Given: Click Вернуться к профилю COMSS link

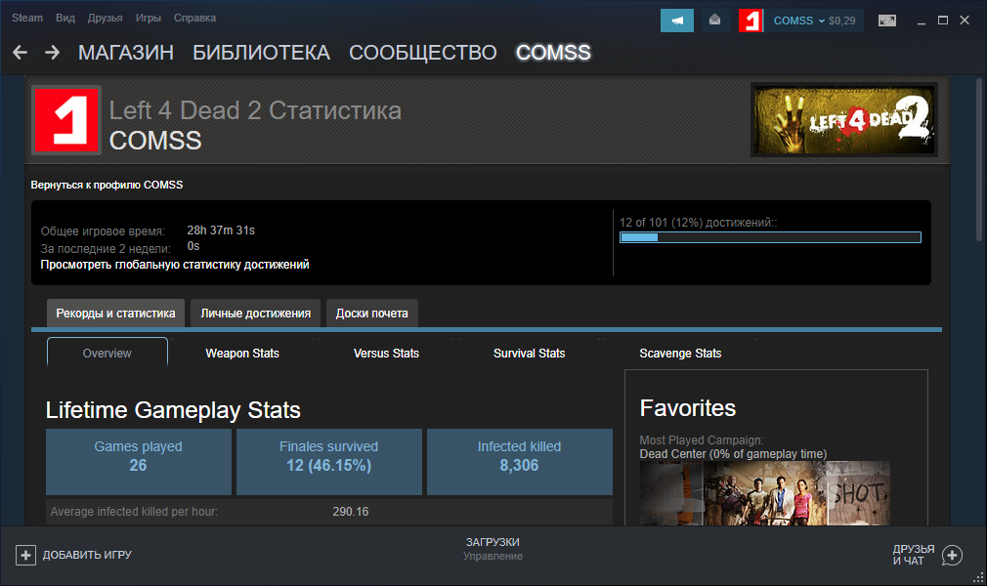Looking at the screenshot, I should [x=107, y=185].
